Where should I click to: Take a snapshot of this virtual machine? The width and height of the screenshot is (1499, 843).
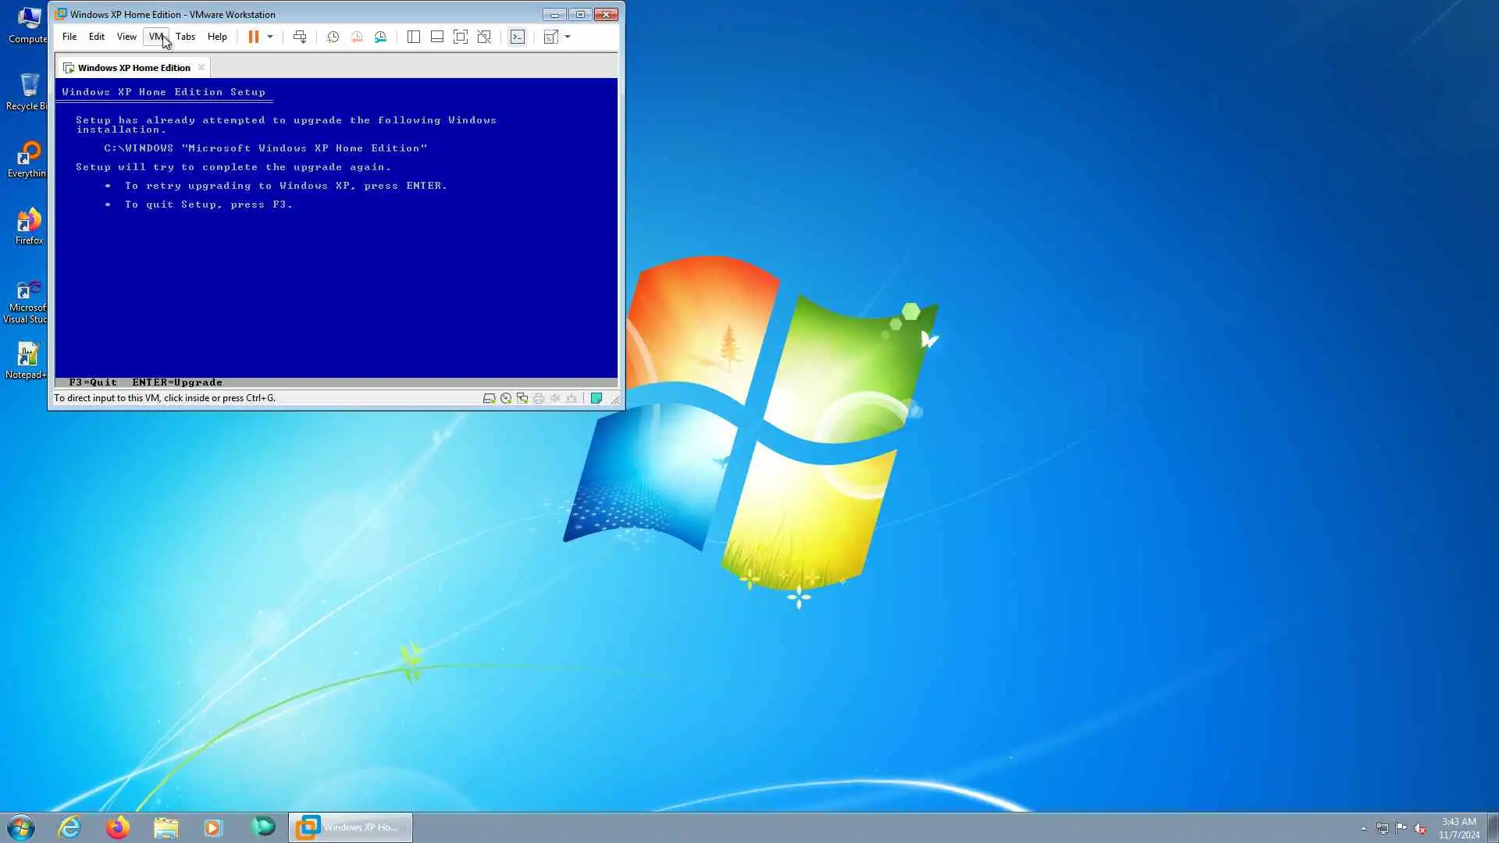pos(333,37)
